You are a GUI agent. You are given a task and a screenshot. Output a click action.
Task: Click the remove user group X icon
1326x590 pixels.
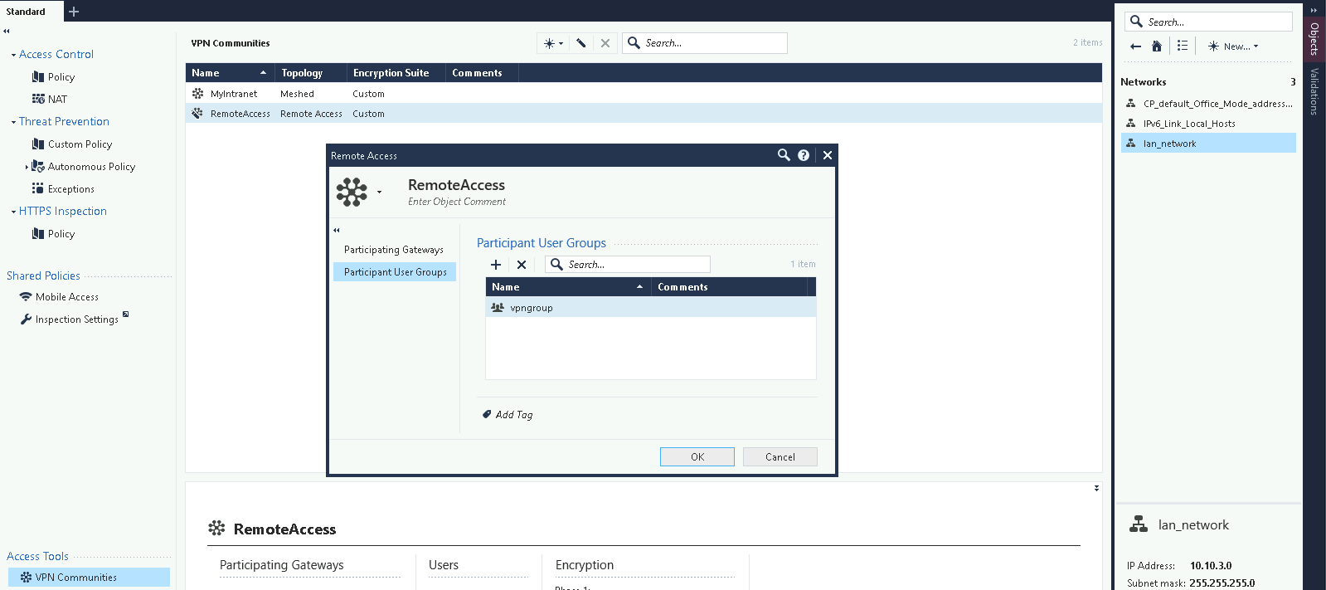tap(522, 265)
